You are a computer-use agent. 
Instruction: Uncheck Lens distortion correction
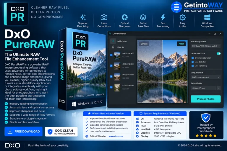[192, 62]
